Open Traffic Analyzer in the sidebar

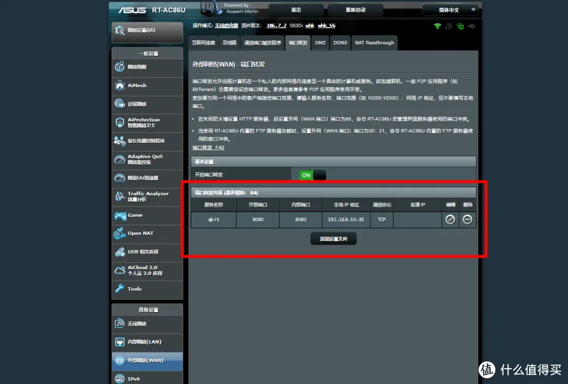point(147,196)
